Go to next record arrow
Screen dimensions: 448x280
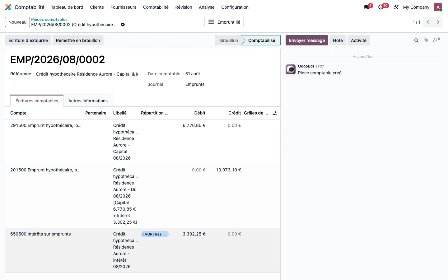438,22
